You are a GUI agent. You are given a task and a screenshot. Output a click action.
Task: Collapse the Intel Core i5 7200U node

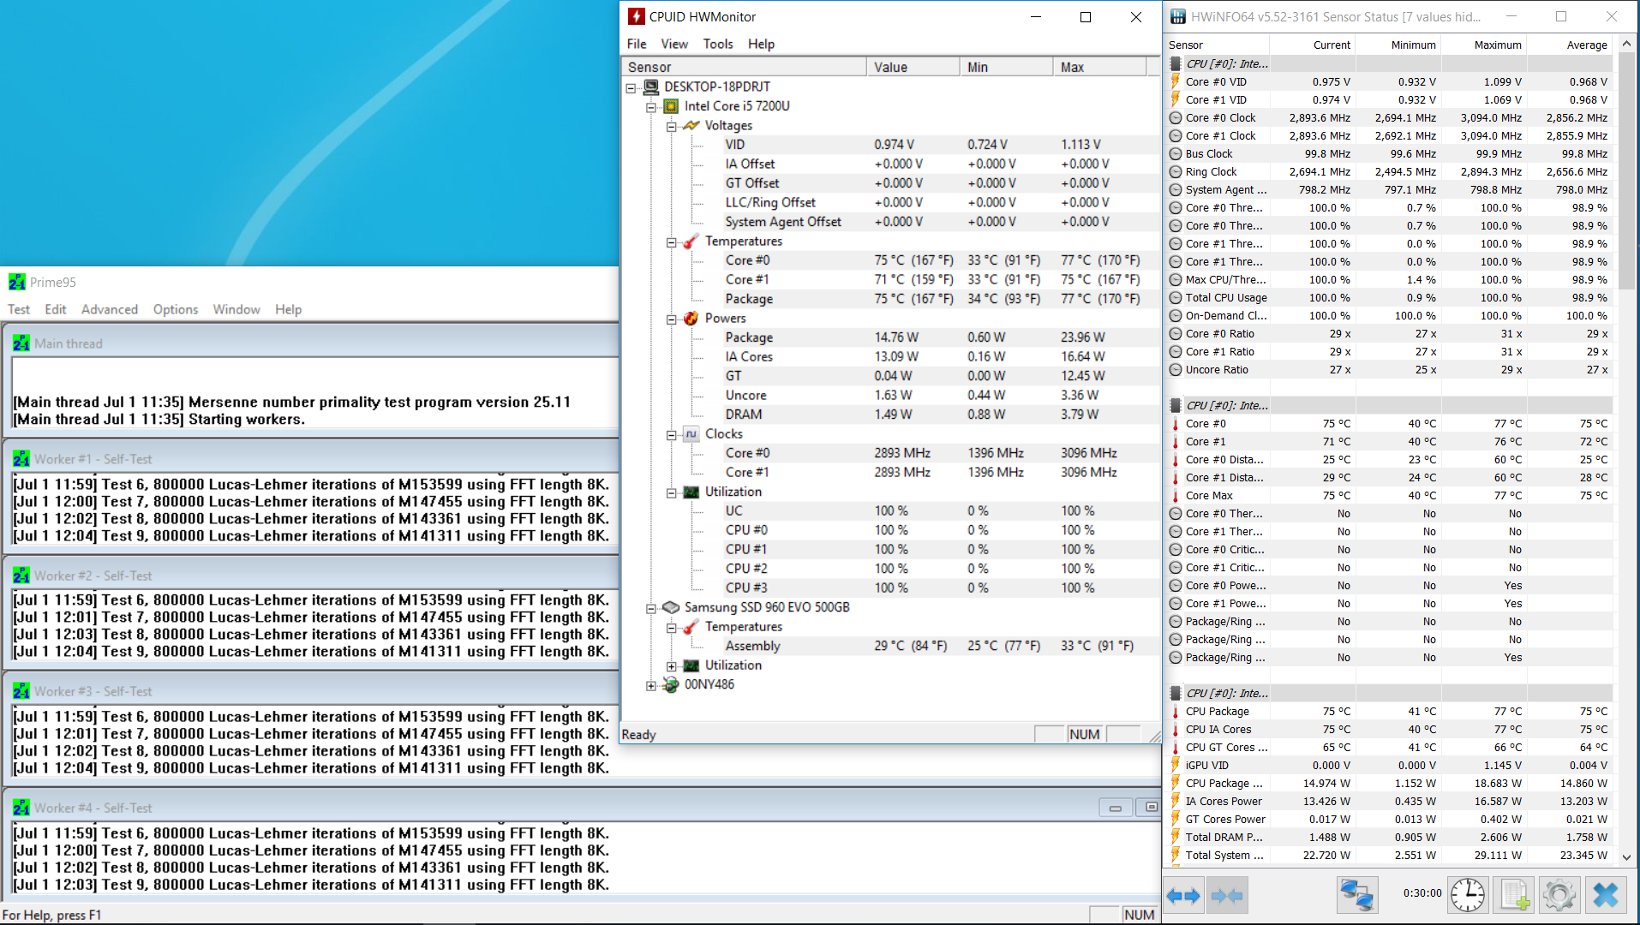651,107
